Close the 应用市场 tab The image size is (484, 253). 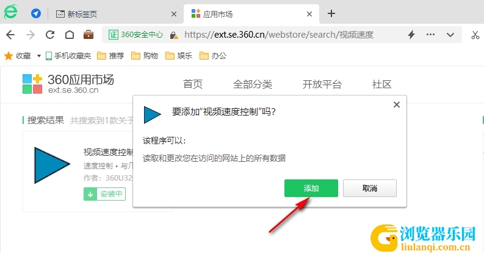click(309, 14)
